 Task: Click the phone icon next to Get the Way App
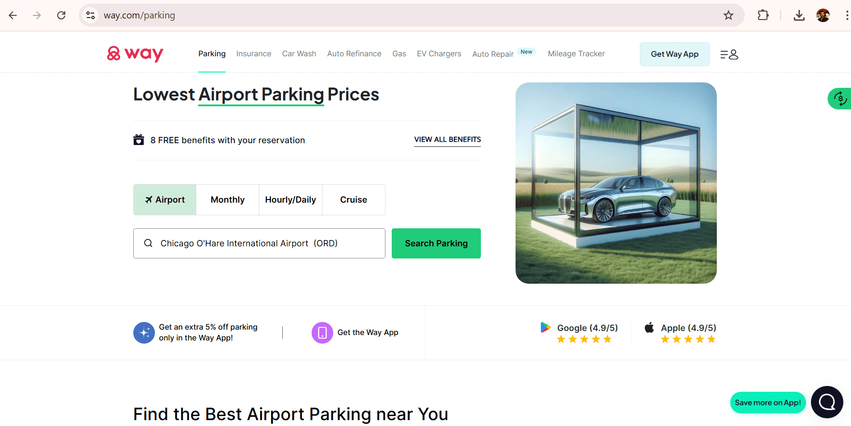(x=322, y=332)
